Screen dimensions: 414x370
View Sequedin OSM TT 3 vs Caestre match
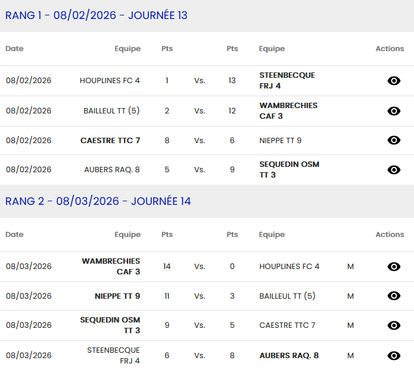pyautogui.click(x=394, y=325)
